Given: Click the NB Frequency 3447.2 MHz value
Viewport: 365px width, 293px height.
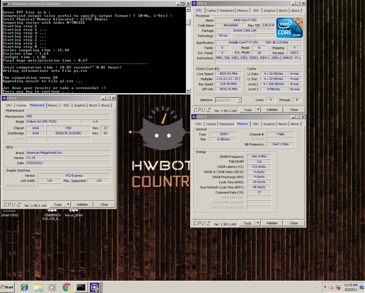Looking at the screenshot, I should click(x=280, y=144).
